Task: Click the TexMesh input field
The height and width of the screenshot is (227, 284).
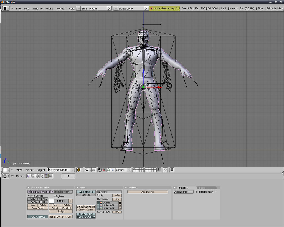Action: (x=109, y=192)
